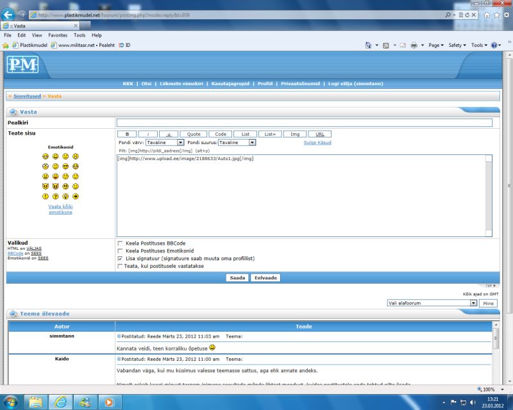Open the Tools menu in the menu bar
Screen dimensions: 513x410
click(x=80, y=35)
